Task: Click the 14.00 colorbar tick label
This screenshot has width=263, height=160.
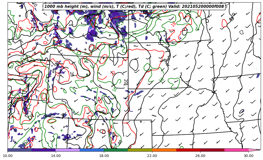Action: tap(56, 156)
